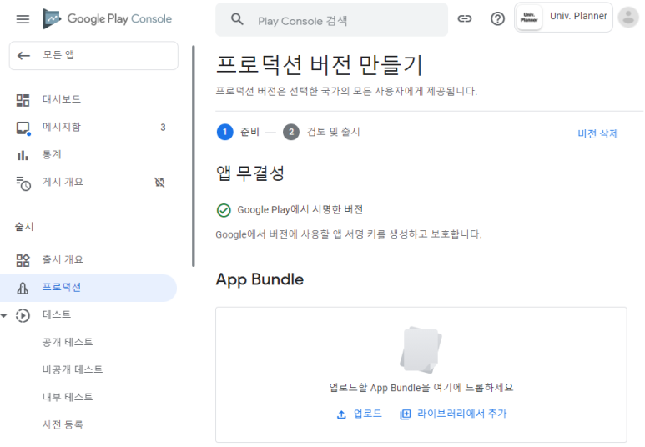Go back to 모든 앱
This screenshot has width=645, height=447.
pyautogui.click(x=93, y=56)
